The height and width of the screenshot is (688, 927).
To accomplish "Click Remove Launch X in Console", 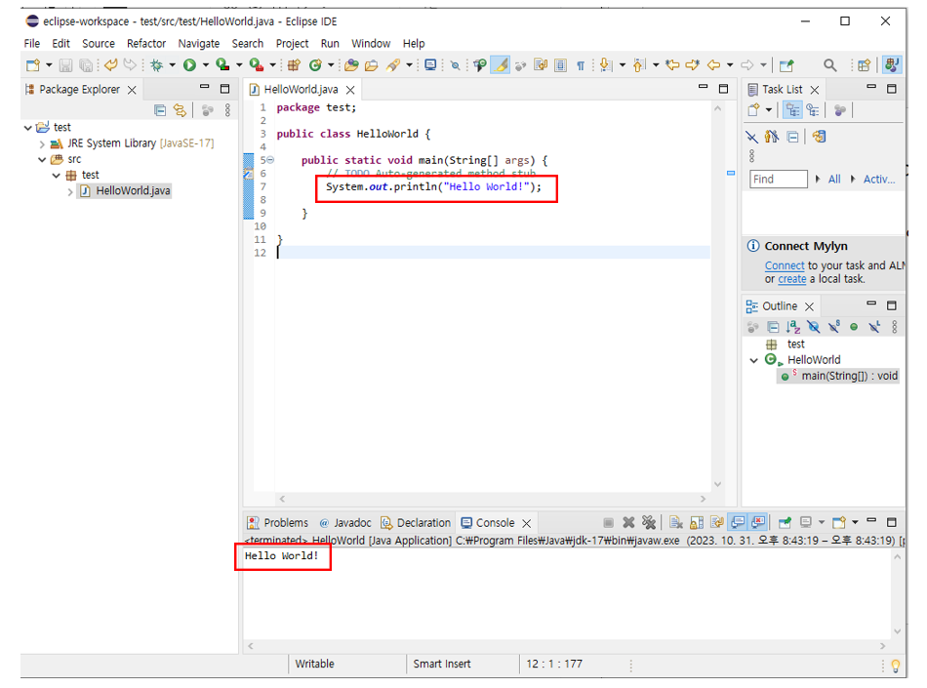I will coord(628,522).
